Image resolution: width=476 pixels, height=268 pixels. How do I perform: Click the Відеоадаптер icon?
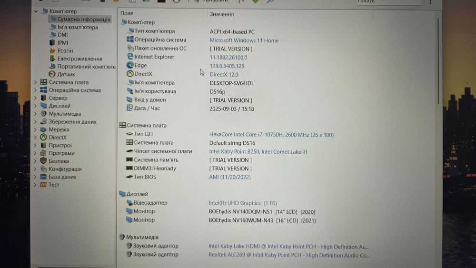pyautogui.click(x=129, y=202)
